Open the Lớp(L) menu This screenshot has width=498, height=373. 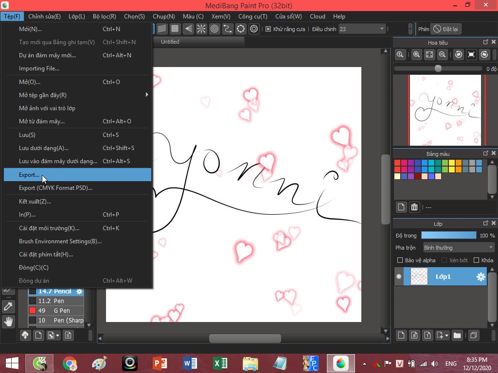coord(76,17)
